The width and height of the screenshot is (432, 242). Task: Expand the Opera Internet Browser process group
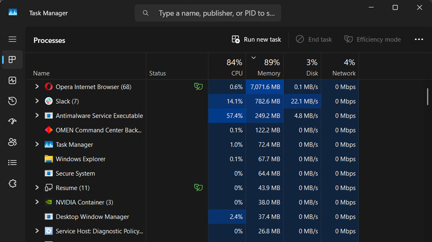pyautogui.click(x=37, y=87)
